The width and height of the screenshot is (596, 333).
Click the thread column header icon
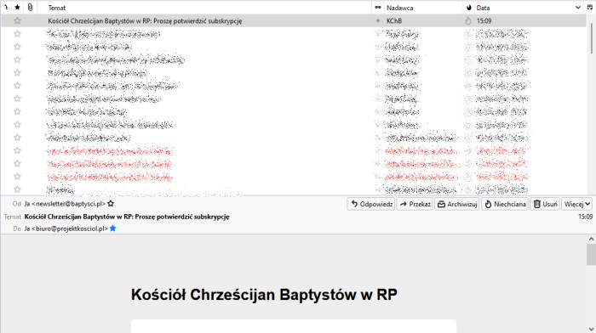6,7
